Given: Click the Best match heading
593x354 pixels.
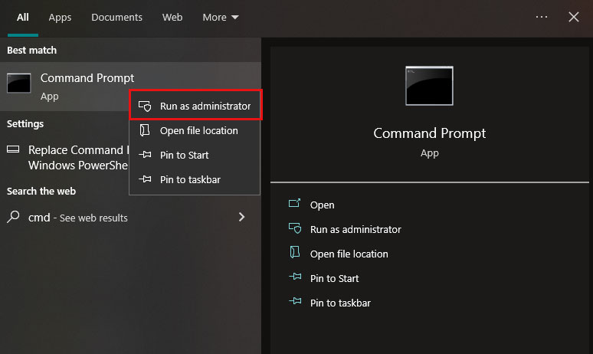Looking at the screenshot, I should (x=31, y=51).
